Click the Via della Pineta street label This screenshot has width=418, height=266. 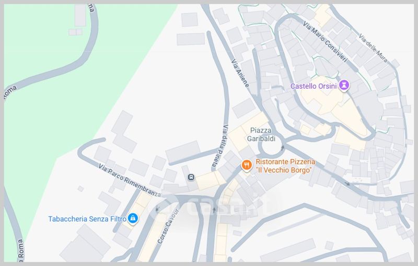[220, 146]
